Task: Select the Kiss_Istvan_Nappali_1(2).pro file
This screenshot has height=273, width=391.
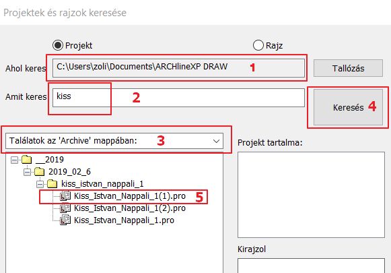Action: (x=130, y=208)
